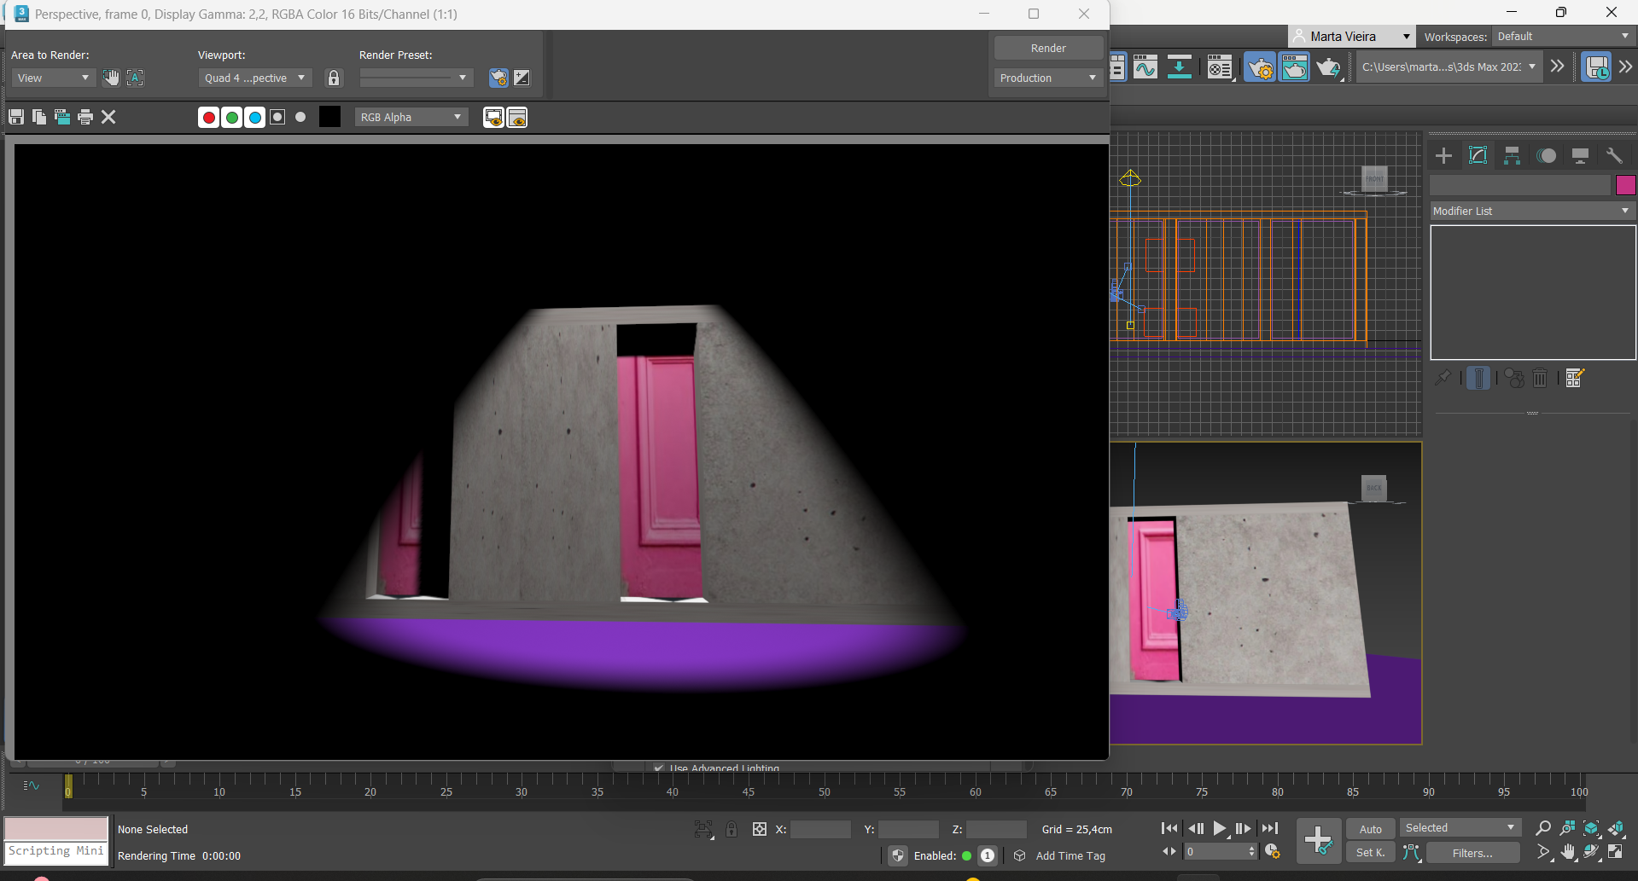This screenshot has height=881, width=1638.
Task: Open the Hierarchy command panel
Action: [x=1512, y=155]
